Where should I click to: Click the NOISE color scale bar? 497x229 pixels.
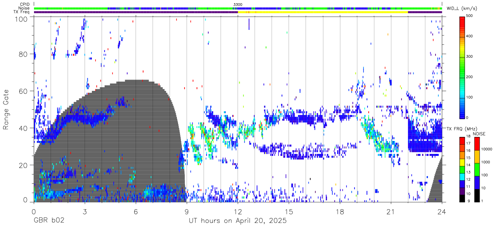(x=477, y=169)
